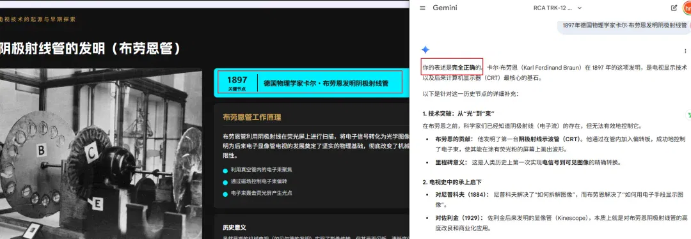Click the Gemini logo text
Screen dimensions: 691x239
(x=445, y=8)
